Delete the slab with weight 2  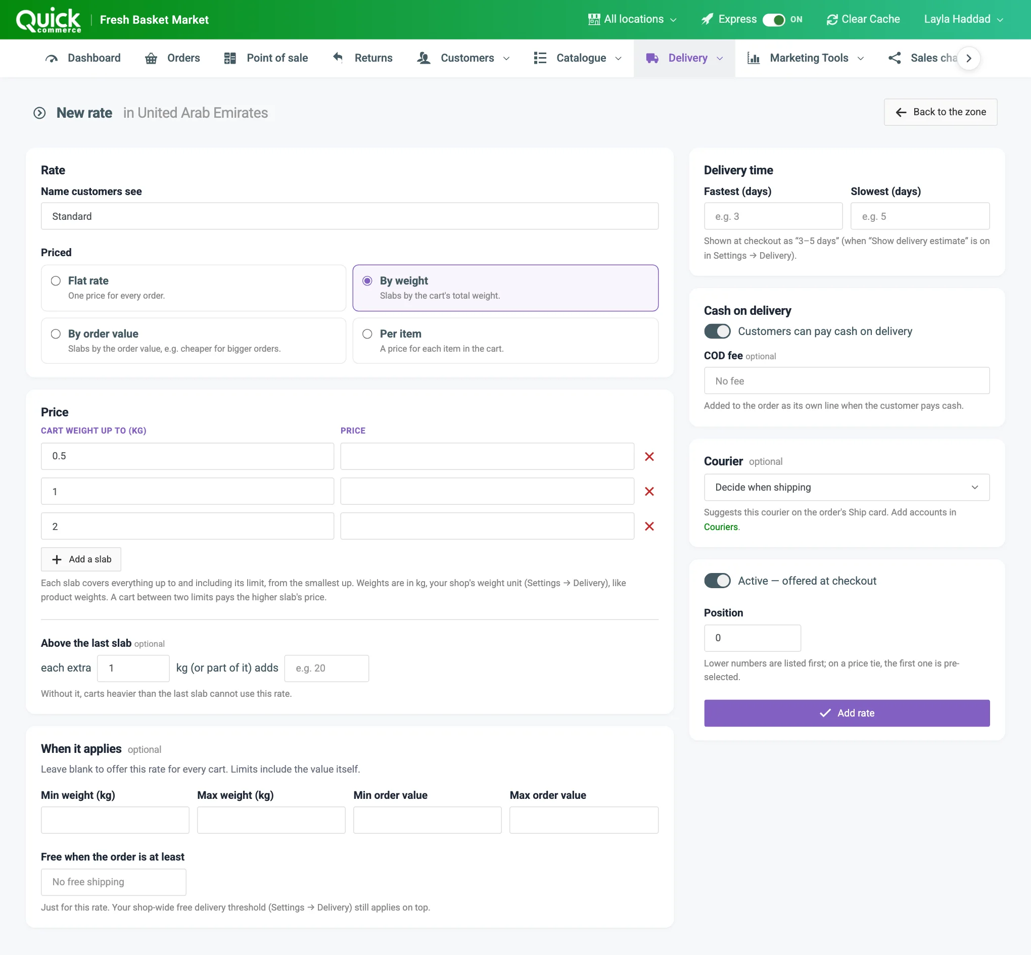(649, 526)
